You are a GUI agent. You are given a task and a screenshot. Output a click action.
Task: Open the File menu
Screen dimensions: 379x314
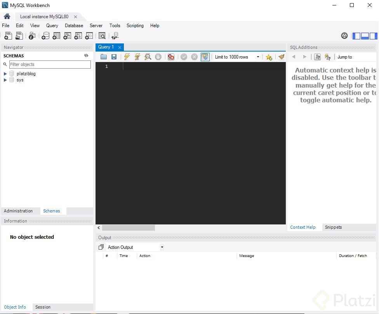tap(5, 26)
